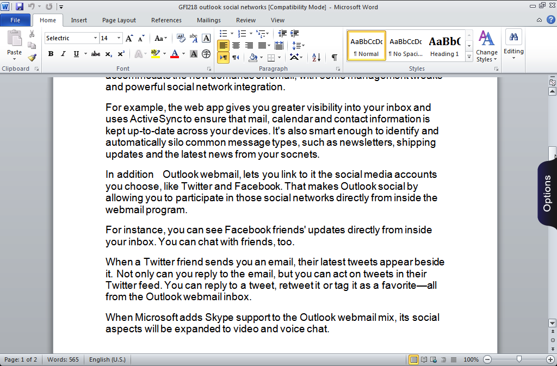This screenshot has width=557, height=366.
Task: Click the vertical scrollbar down arrow
Action: coord(552,323)
